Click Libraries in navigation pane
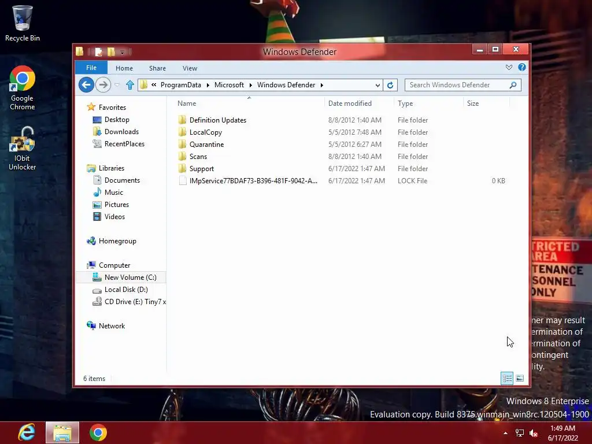Screen dimensions: 592x444 pos(112,168)
